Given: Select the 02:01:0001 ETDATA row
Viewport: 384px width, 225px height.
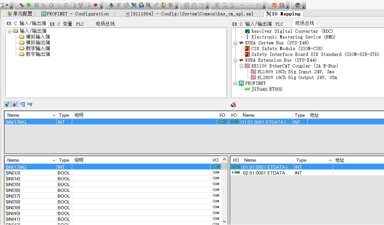Looking at the screenshot, I should tap(266, 173).
